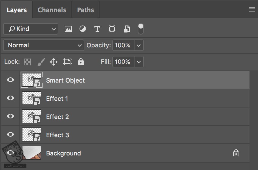
Task: Open the Normal blend mode dropdown
Action: pos(44,45)
